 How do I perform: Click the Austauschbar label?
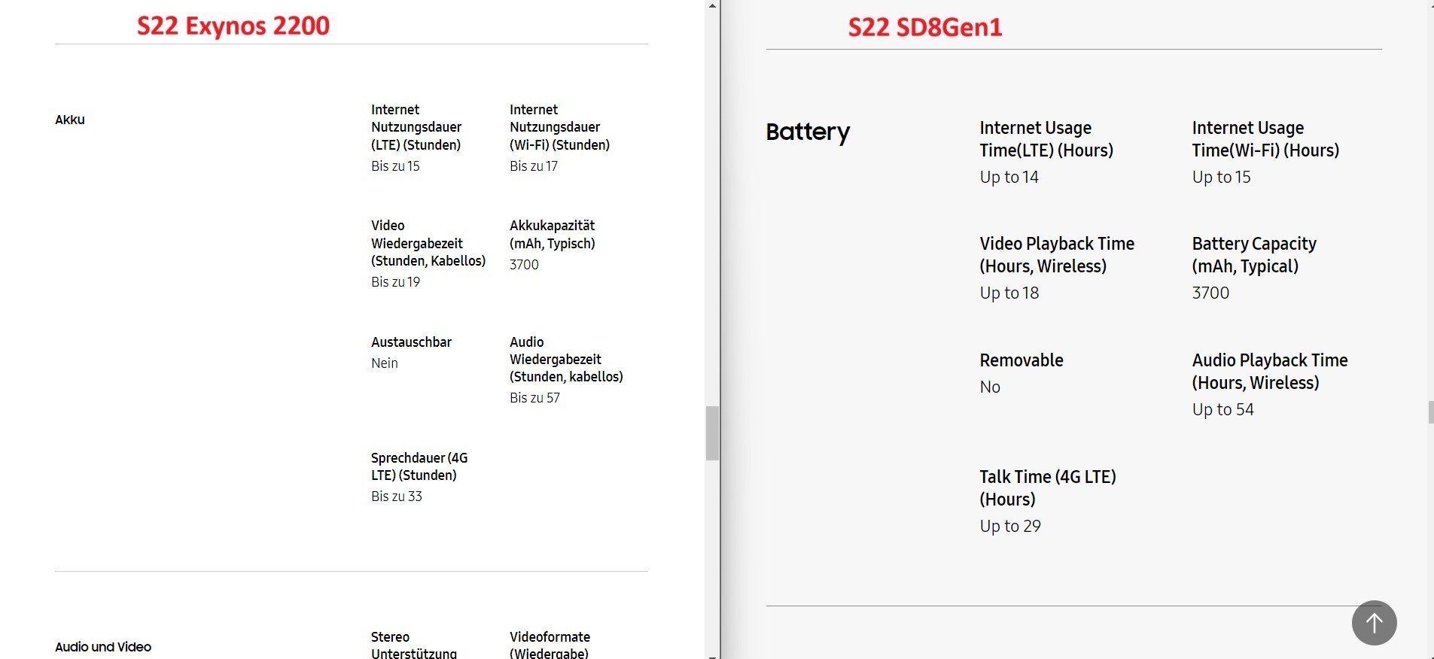(x=411, y=342)
